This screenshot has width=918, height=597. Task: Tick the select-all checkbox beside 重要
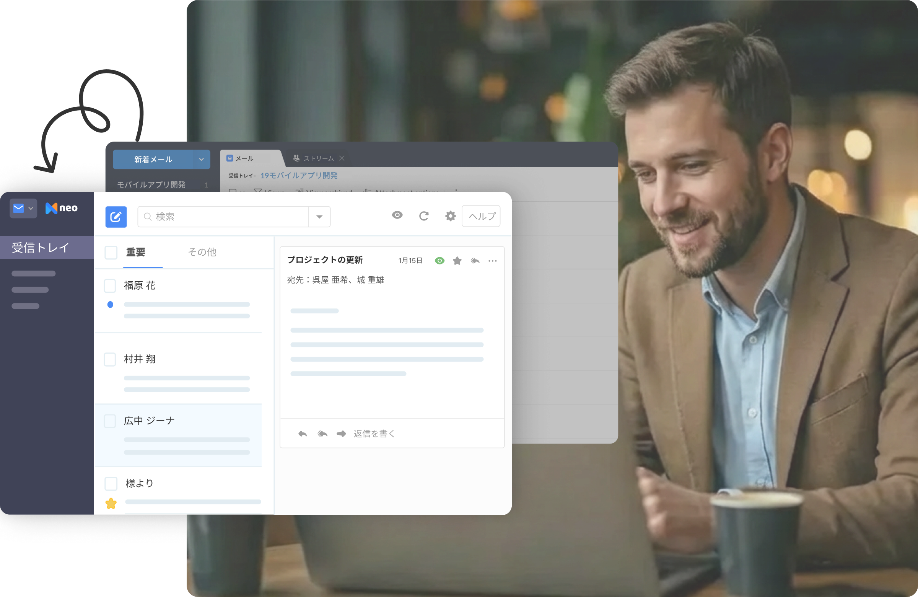111,253
